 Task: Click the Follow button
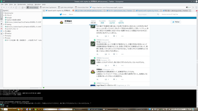[x=176, y=22]
